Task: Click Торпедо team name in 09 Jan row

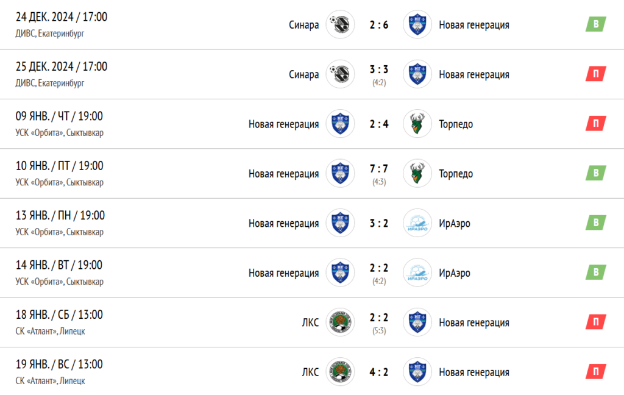Action: [x=456, y=124]
